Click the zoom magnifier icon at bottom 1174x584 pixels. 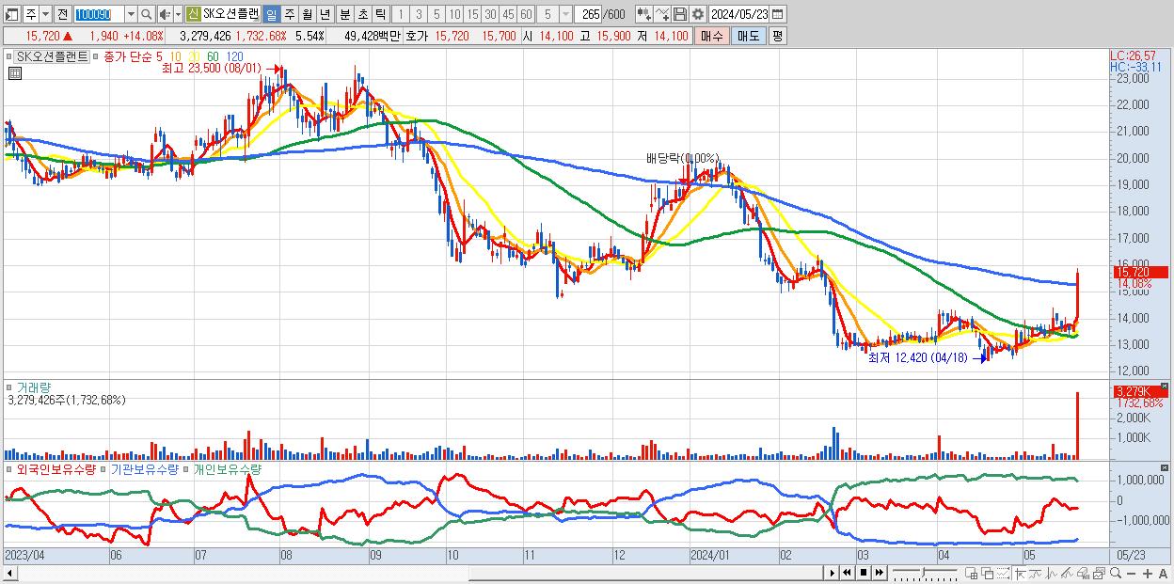(x=1115, y=573)
